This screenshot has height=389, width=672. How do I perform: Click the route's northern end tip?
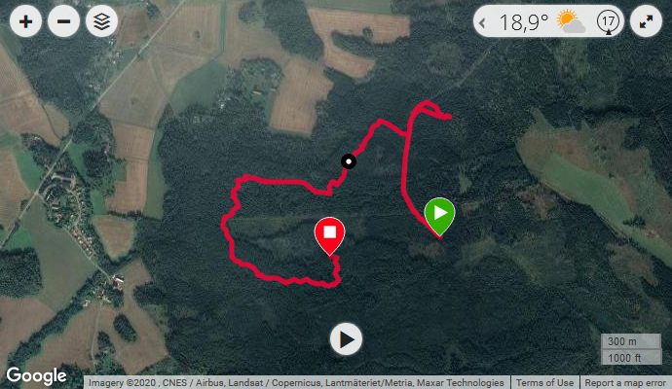pyautogui.click(x=448, y=117)
